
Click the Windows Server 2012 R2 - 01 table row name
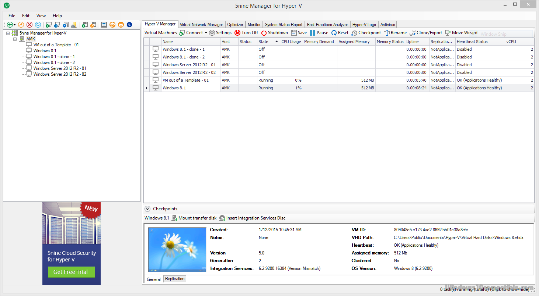(x=189, y=65)
